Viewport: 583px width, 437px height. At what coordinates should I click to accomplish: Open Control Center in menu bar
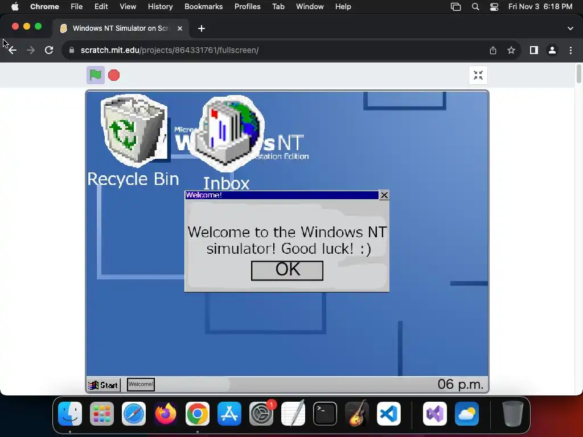494,7
